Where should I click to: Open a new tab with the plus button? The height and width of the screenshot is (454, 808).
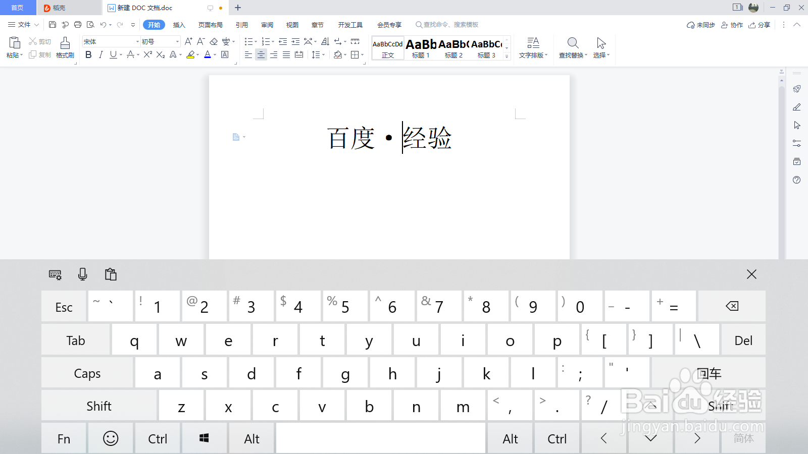coord(238,8)
